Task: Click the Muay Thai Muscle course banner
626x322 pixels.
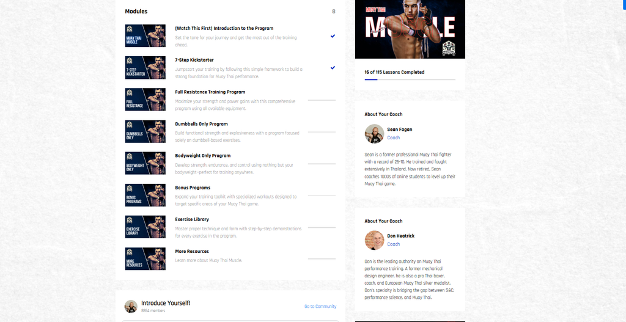Action: (410, 29)
